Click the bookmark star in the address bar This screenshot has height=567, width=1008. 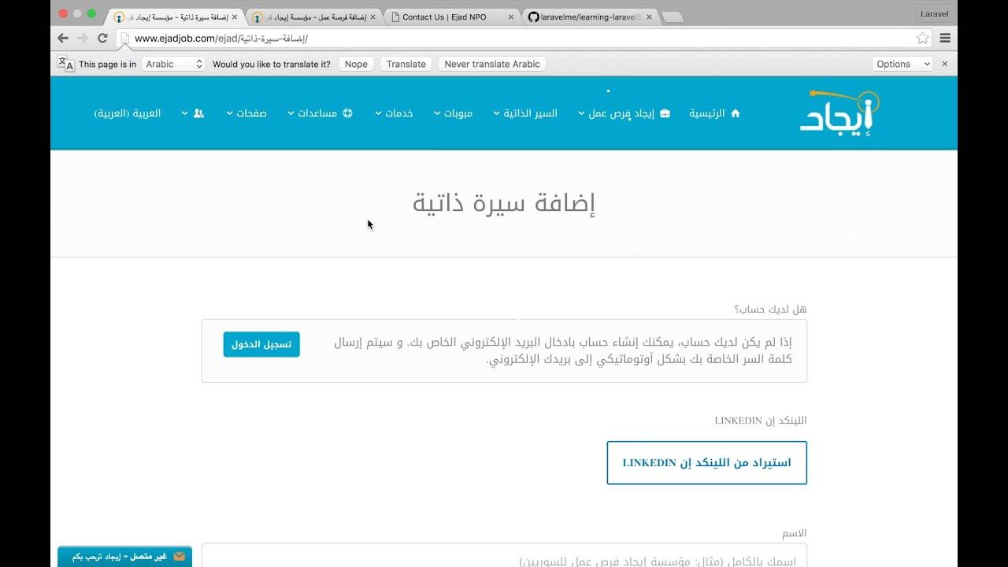(x=921, y=37)
